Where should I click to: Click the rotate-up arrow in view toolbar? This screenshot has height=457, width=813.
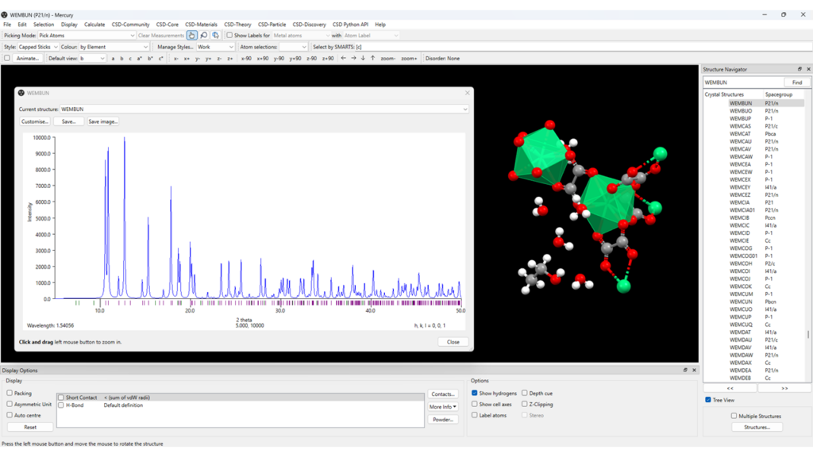[x=373, y=58]
